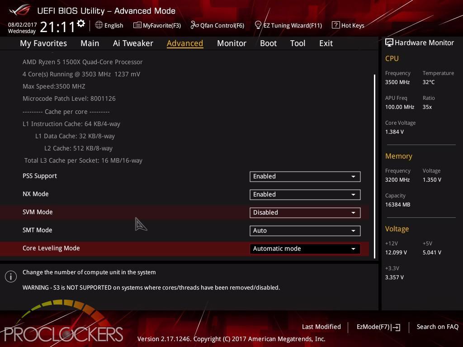Viewport: 463px width, 347px height.
Task: Click the date 08/02/2017 Wednesday
Action: [x=22, y=28]
